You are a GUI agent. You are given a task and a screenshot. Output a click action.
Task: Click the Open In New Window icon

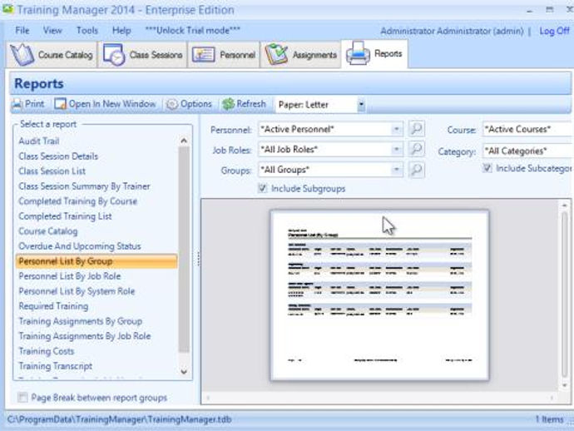pos(60,104)
